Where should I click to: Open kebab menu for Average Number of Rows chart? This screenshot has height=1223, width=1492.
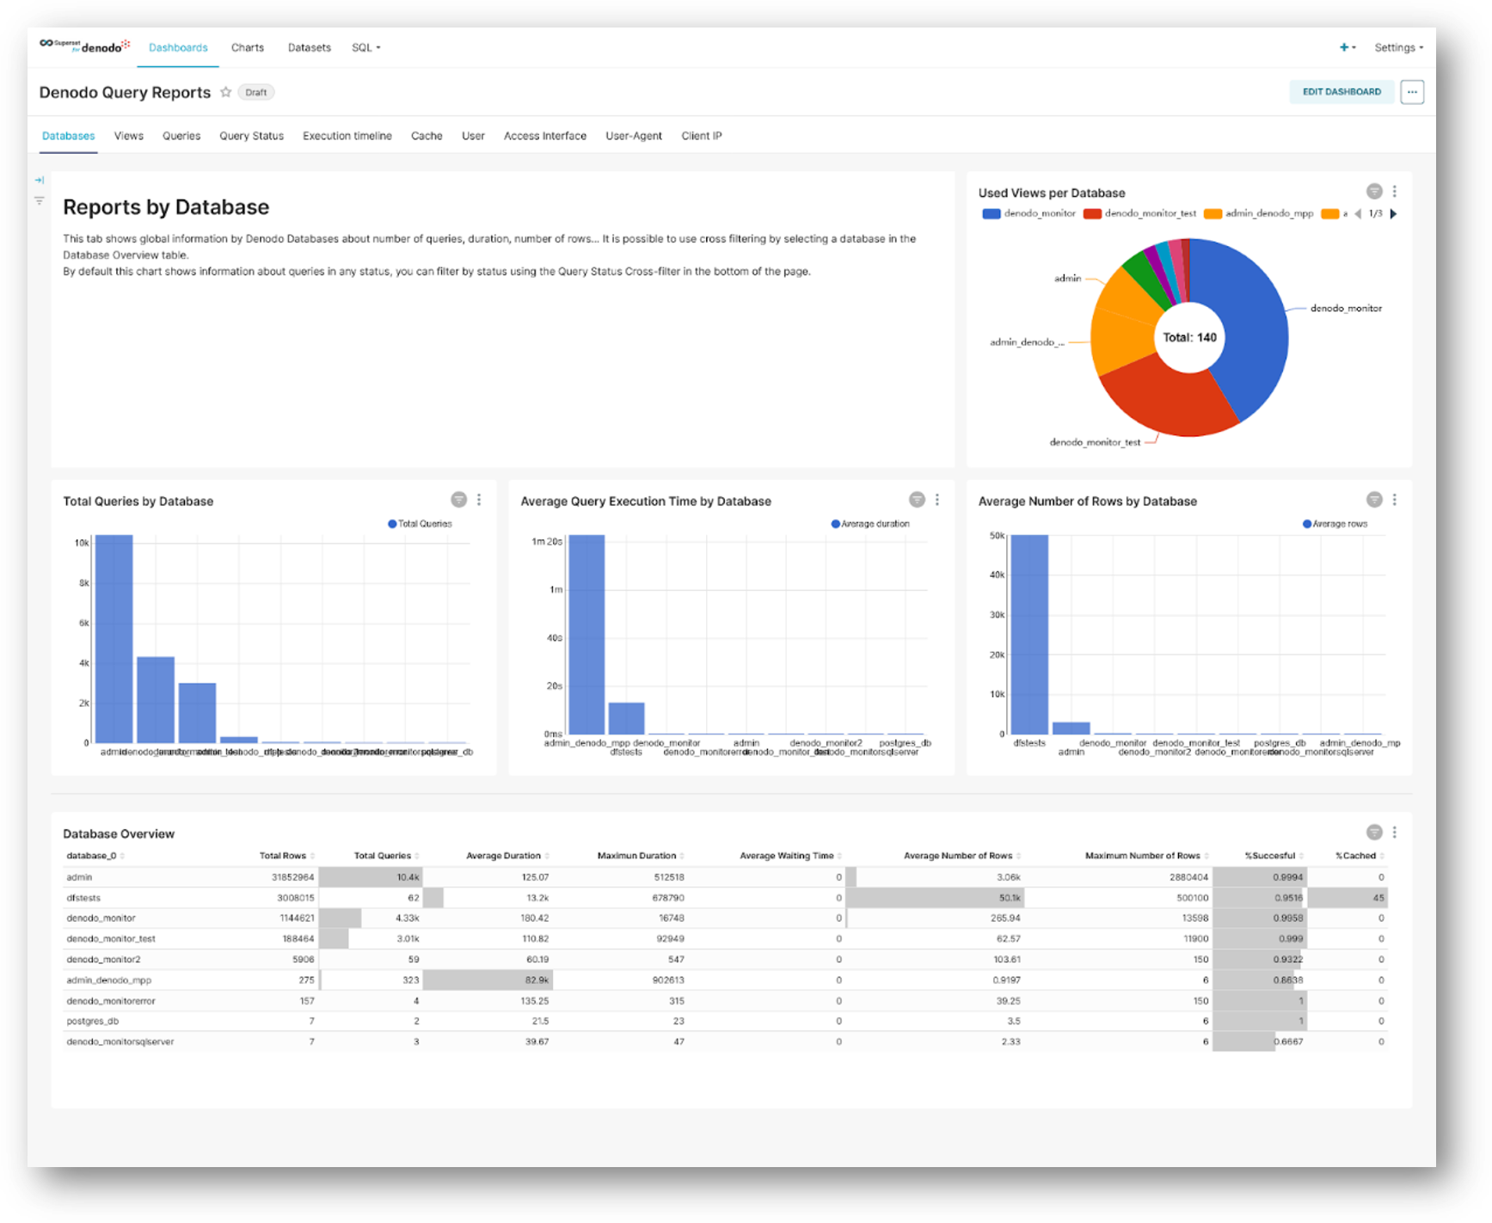1394,500
